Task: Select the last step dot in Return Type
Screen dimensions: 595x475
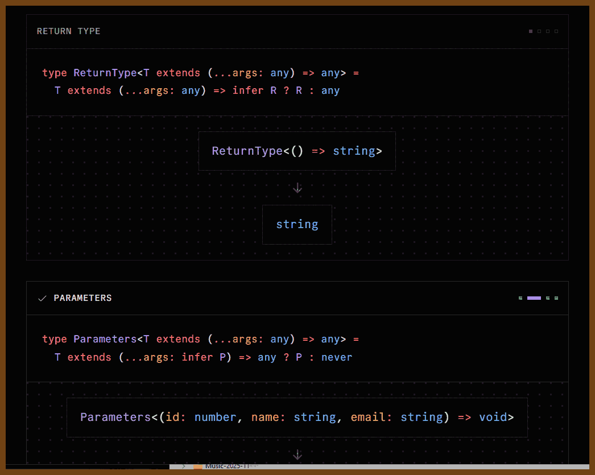Action: [556, 31]
